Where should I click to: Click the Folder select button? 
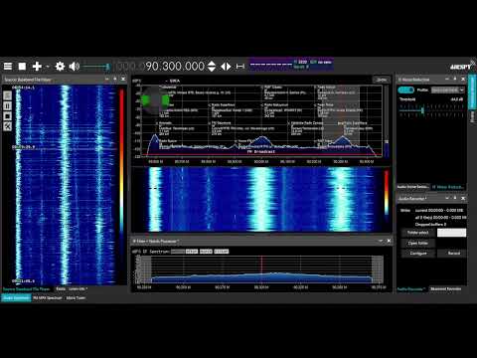tap(418, 233)
